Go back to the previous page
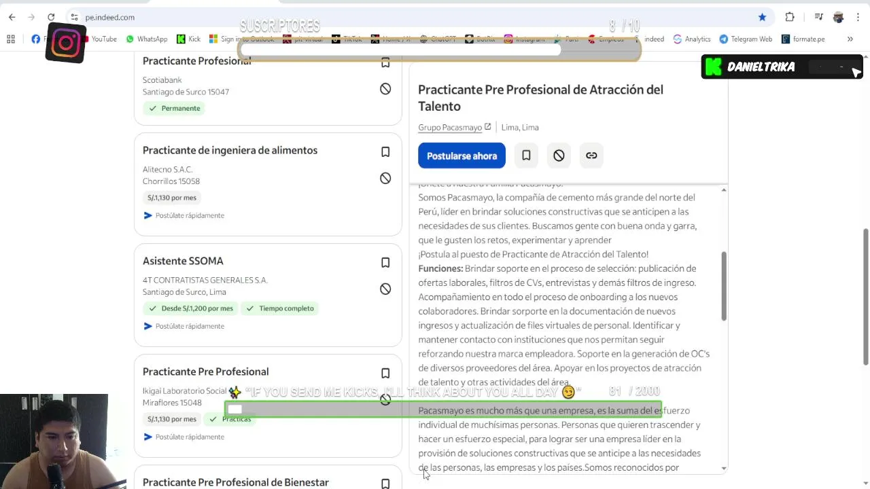 12,17
